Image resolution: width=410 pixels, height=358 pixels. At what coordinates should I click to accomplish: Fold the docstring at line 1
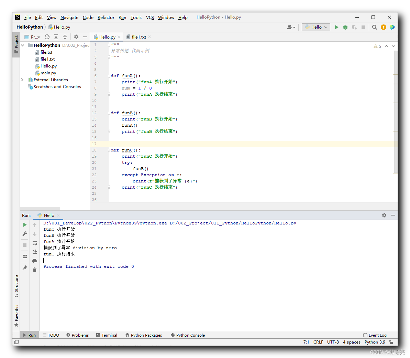(109, 45)
